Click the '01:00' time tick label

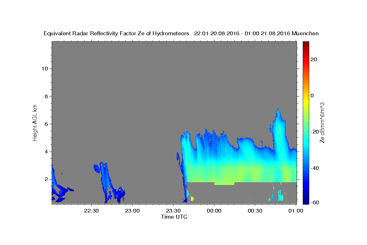click(x=296, y=211)
